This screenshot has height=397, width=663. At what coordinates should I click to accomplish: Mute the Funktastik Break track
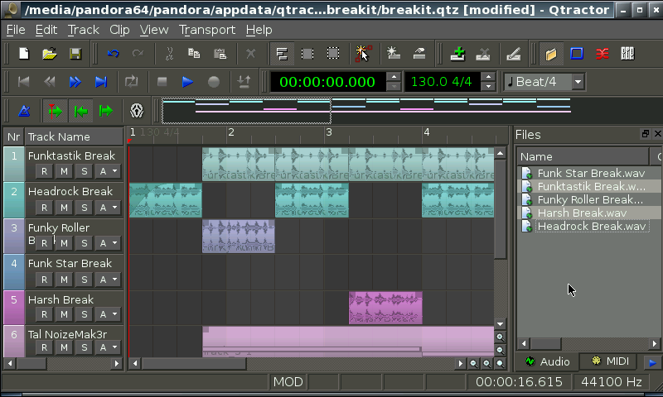(x=64, y=171)
